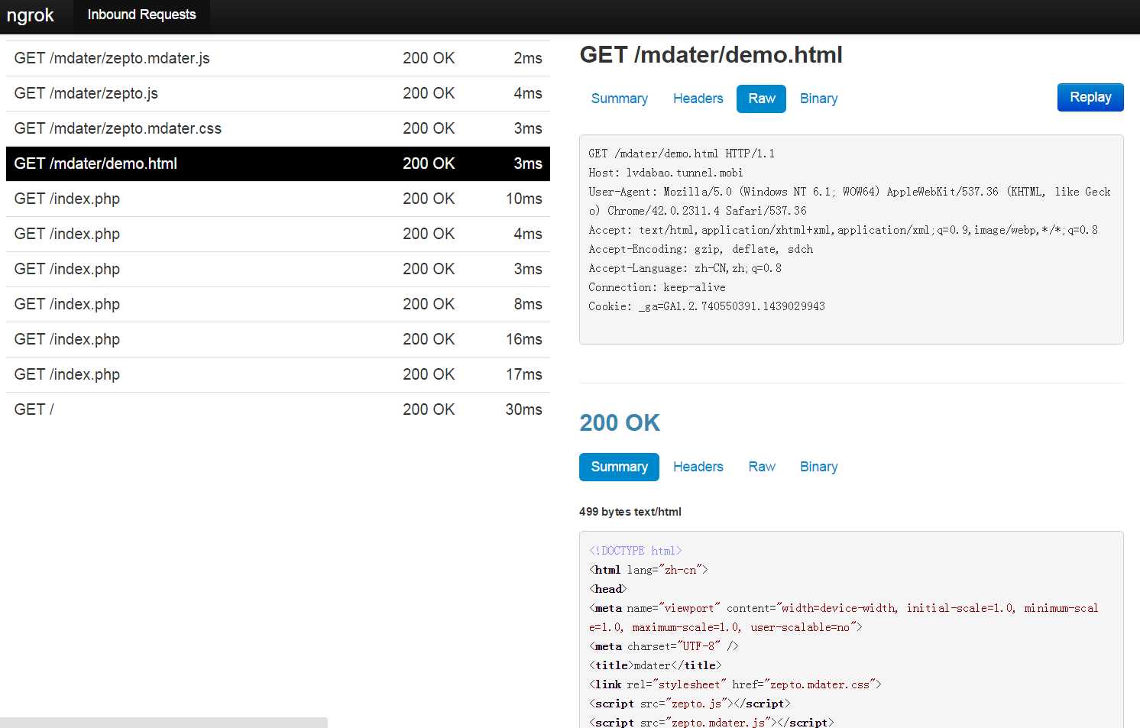
Task: Click the Replay button
Action: pos(1090,97)
